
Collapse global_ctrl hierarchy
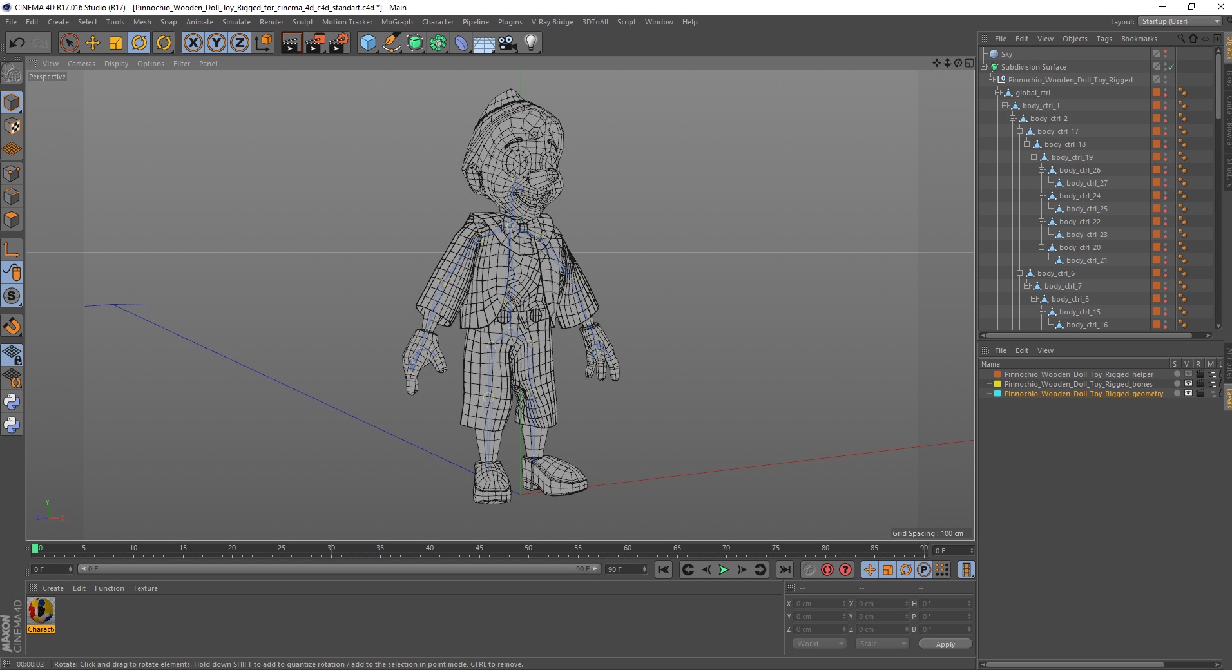click(x=998, y=93)
